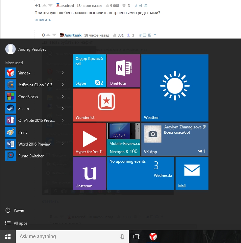Image resolution: width=241 pixels, height=243 pixels.
Task: Expand the Yandex jump list arrow
Action: coord(62,73)
